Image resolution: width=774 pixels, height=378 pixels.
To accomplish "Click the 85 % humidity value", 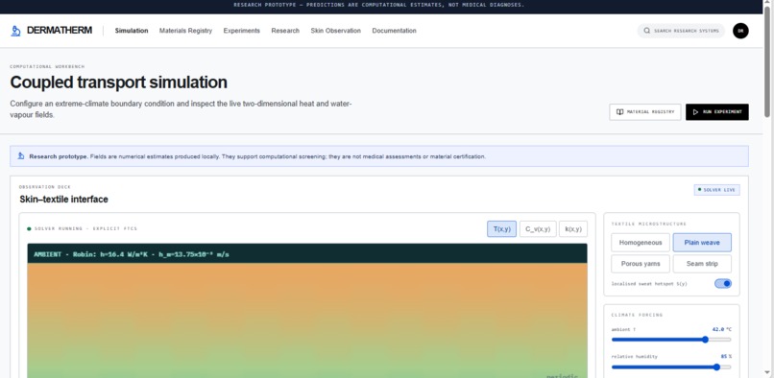I will pyautogui.click(x=726, y=356).
